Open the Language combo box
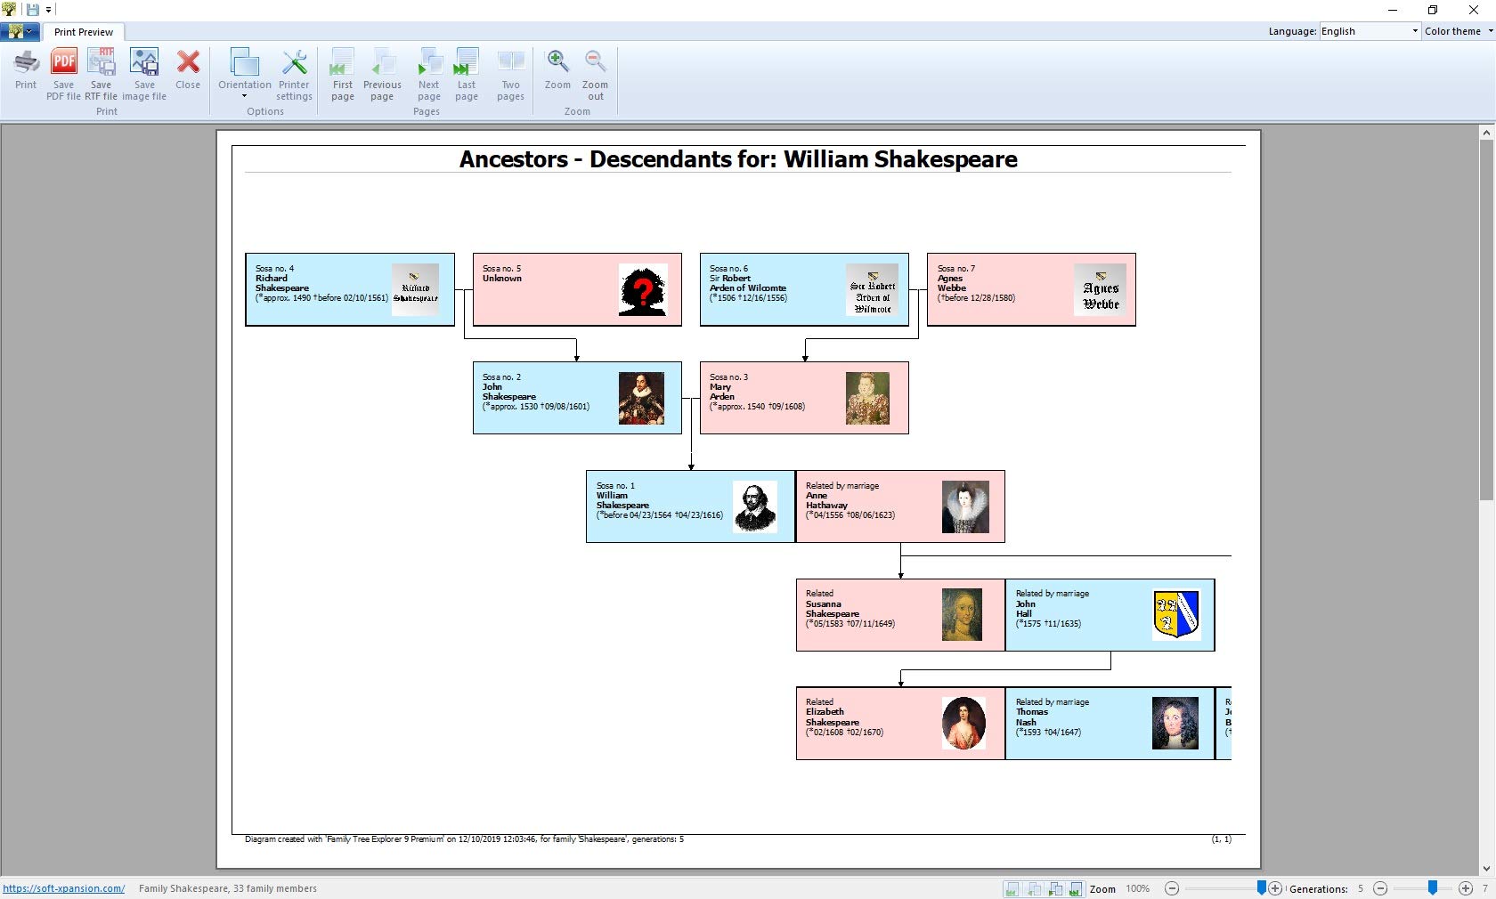This screenshot has height=899, width=1496. (x=1370, y=31)
